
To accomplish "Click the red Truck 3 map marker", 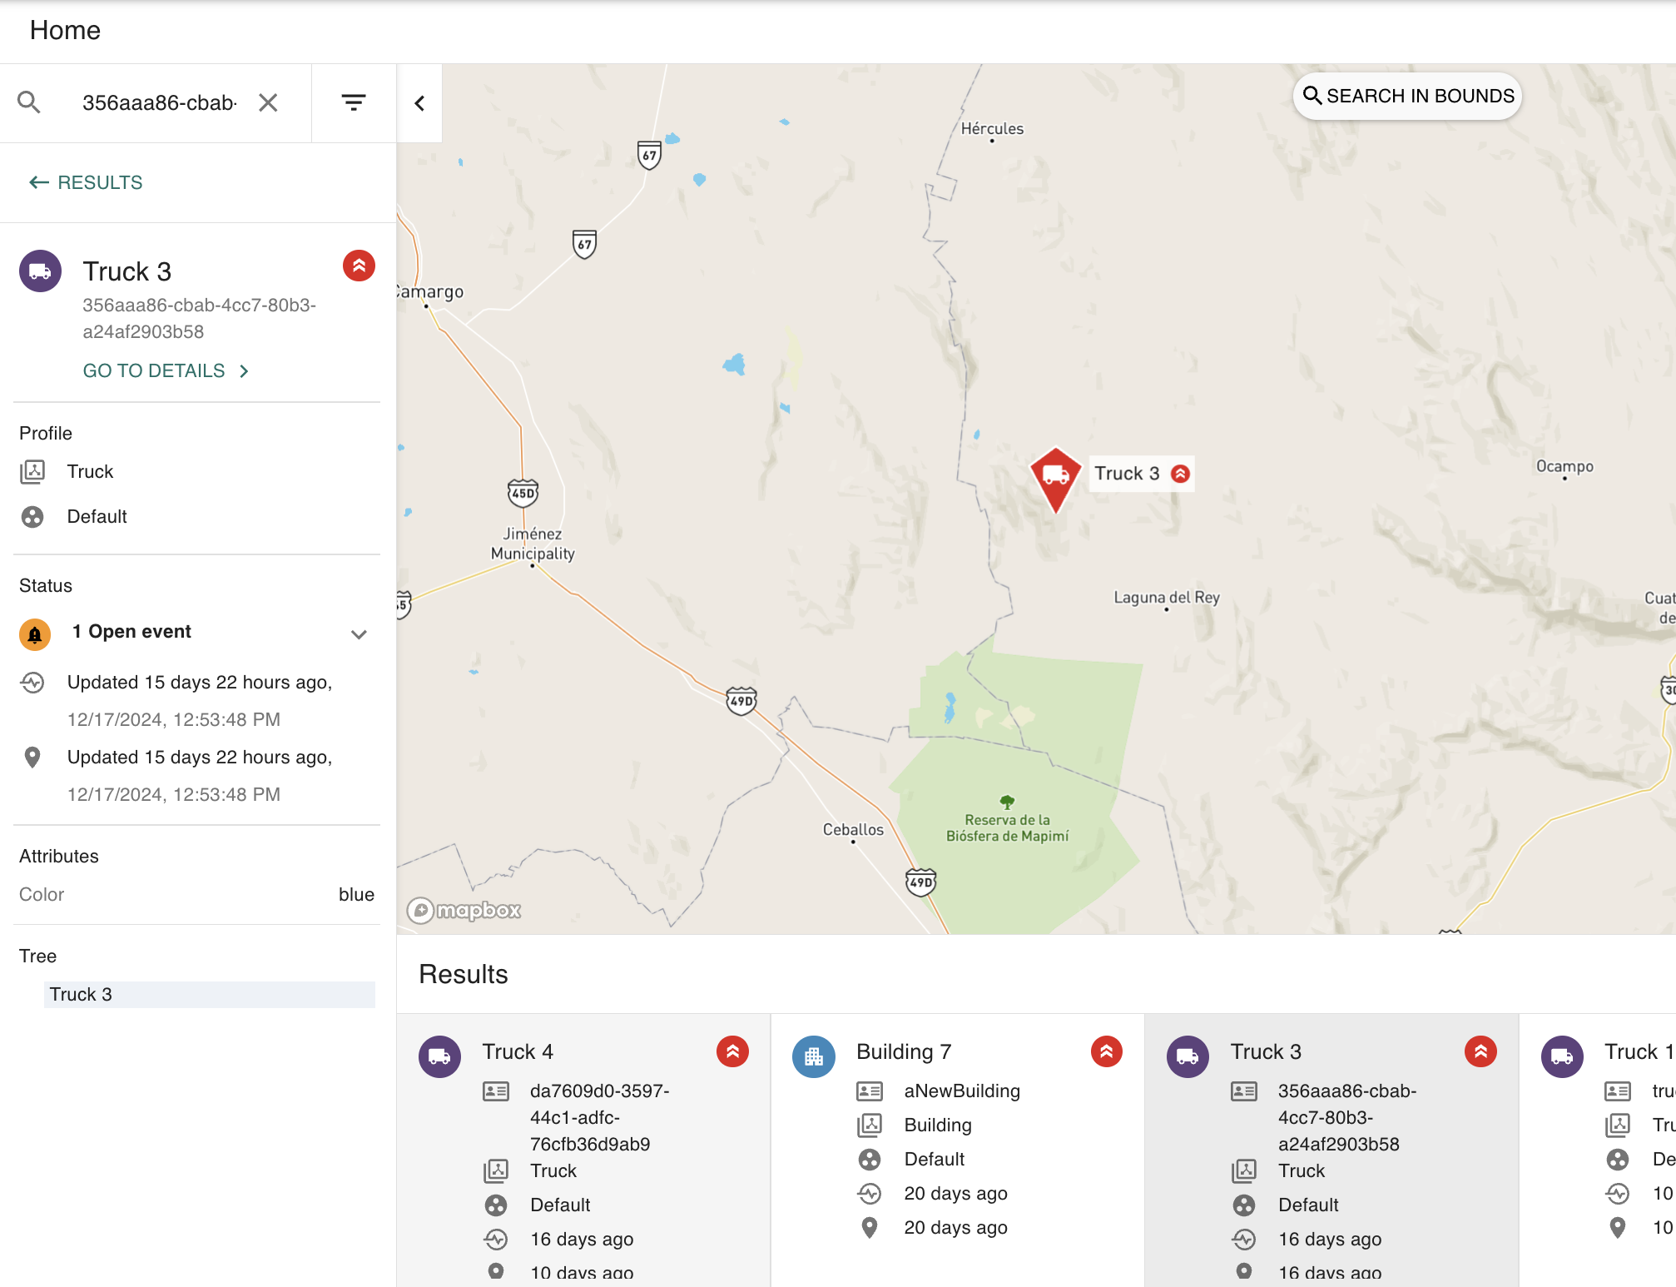I will 1055,477.
